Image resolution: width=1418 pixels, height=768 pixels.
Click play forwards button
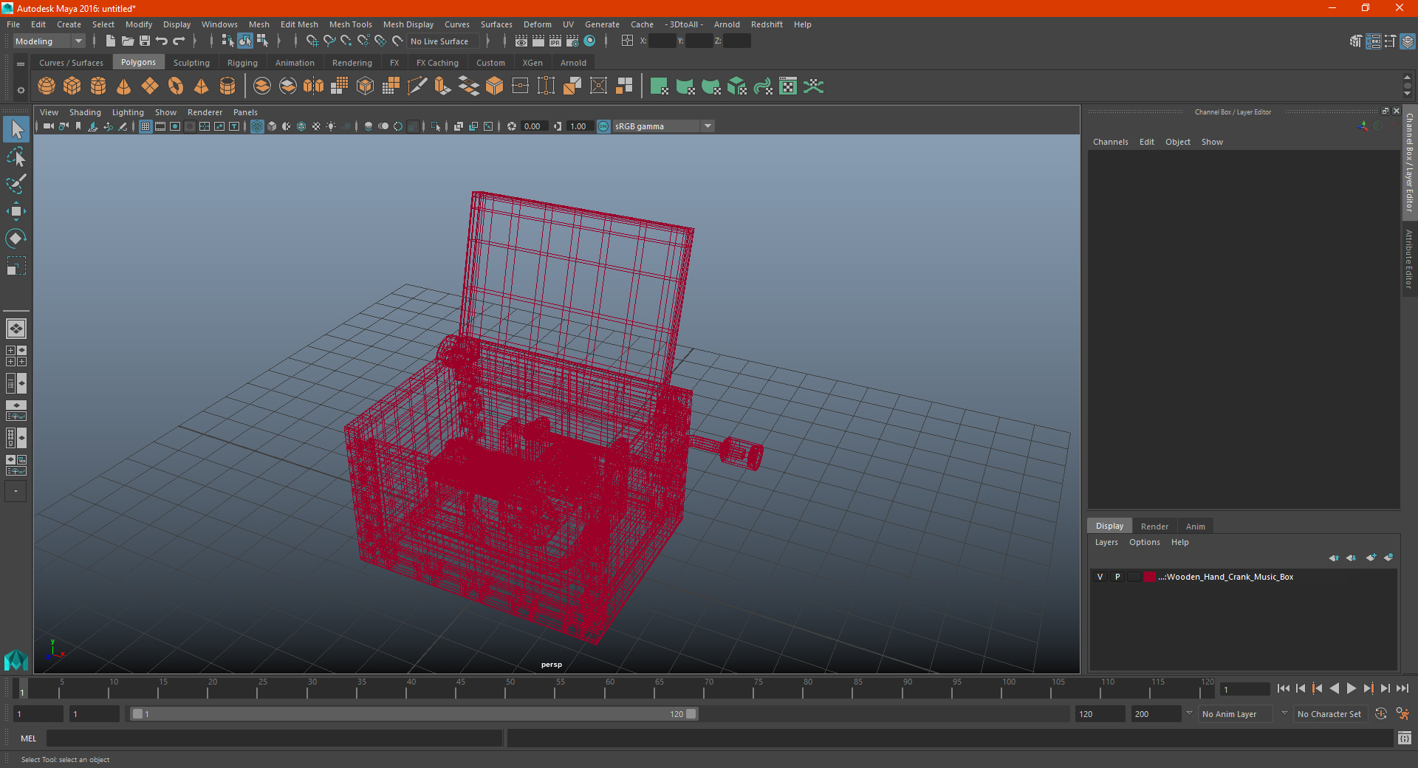tap(1351, 688)
